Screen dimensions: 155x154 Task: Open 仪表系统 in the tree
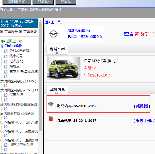click(x=16, y=94)
